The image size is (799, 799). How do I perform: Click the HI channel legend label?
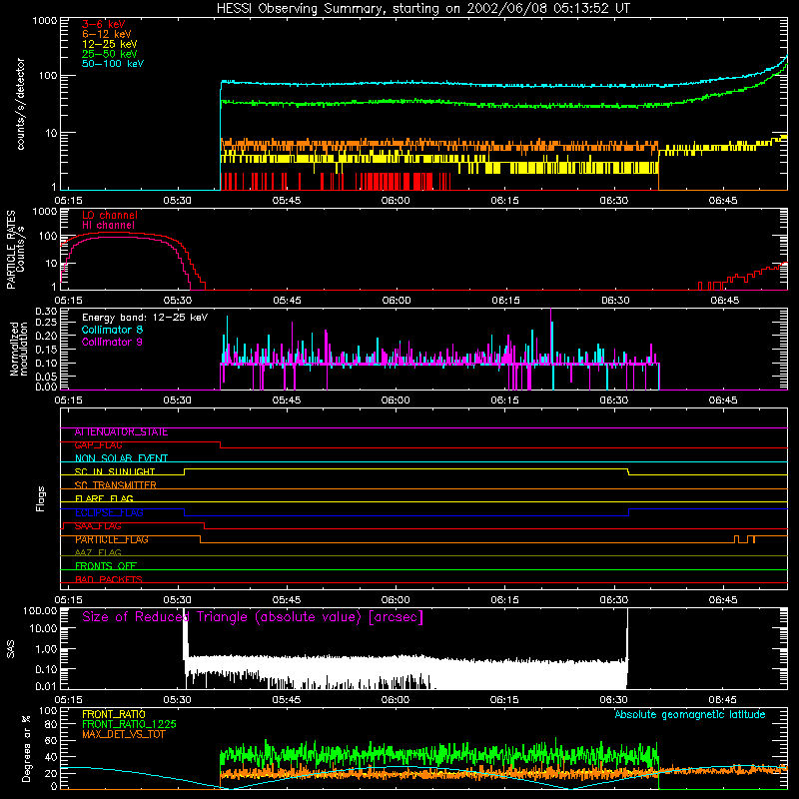pyautogui.click(x=109, y=226)
